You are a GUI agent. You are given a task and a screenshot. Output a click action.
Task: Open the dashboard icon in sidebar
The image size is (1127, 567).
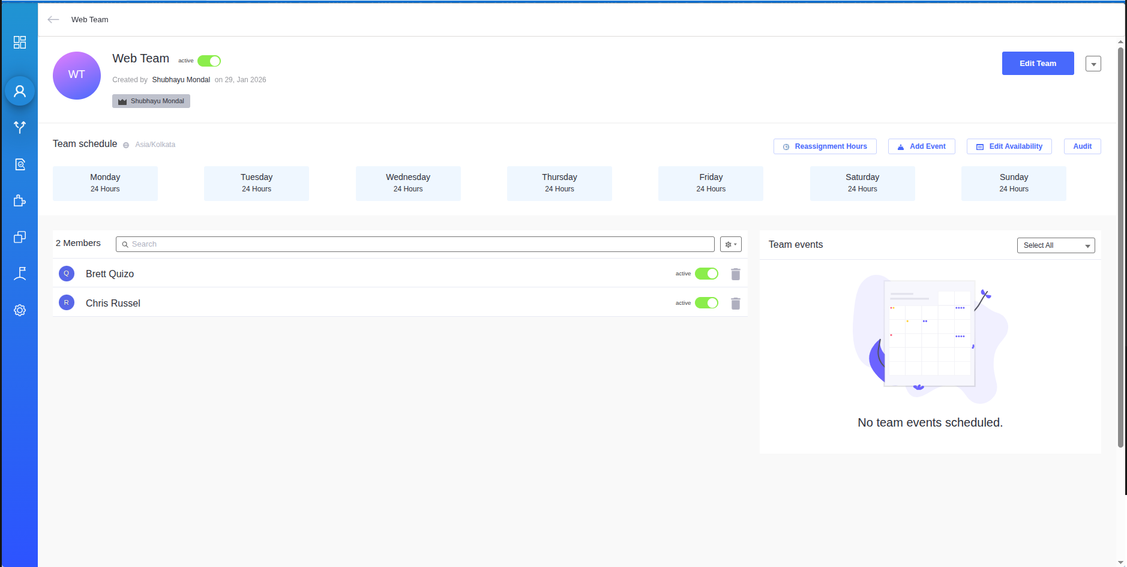20,42
